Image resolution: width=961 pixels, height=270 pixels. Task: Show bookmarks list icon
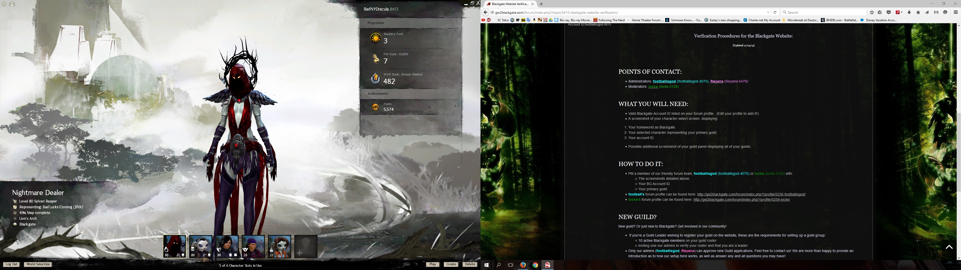click(x=880, y=12)
